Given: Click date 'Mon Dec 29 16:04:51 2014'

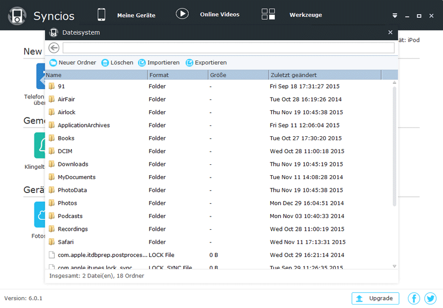Looking at the screenshot, I should tap(307, 203).
